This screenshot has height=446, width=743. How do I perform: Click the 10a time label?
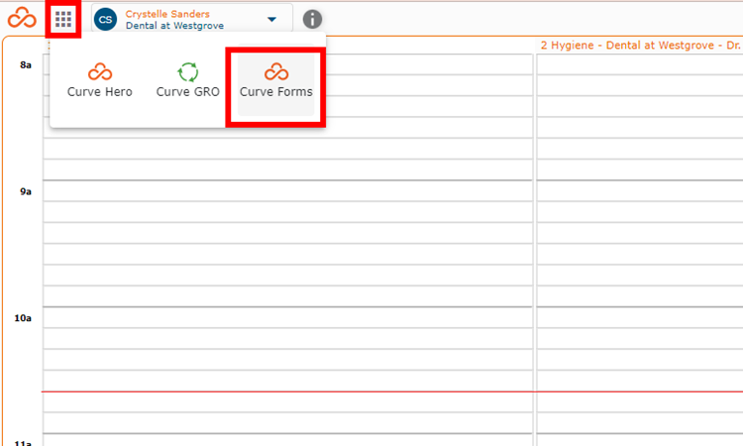pos(23,318)
